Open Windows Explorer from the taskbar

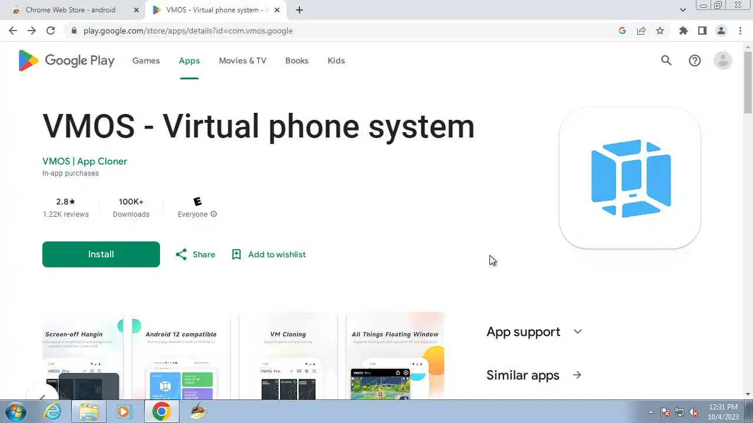tap(89, 411)
